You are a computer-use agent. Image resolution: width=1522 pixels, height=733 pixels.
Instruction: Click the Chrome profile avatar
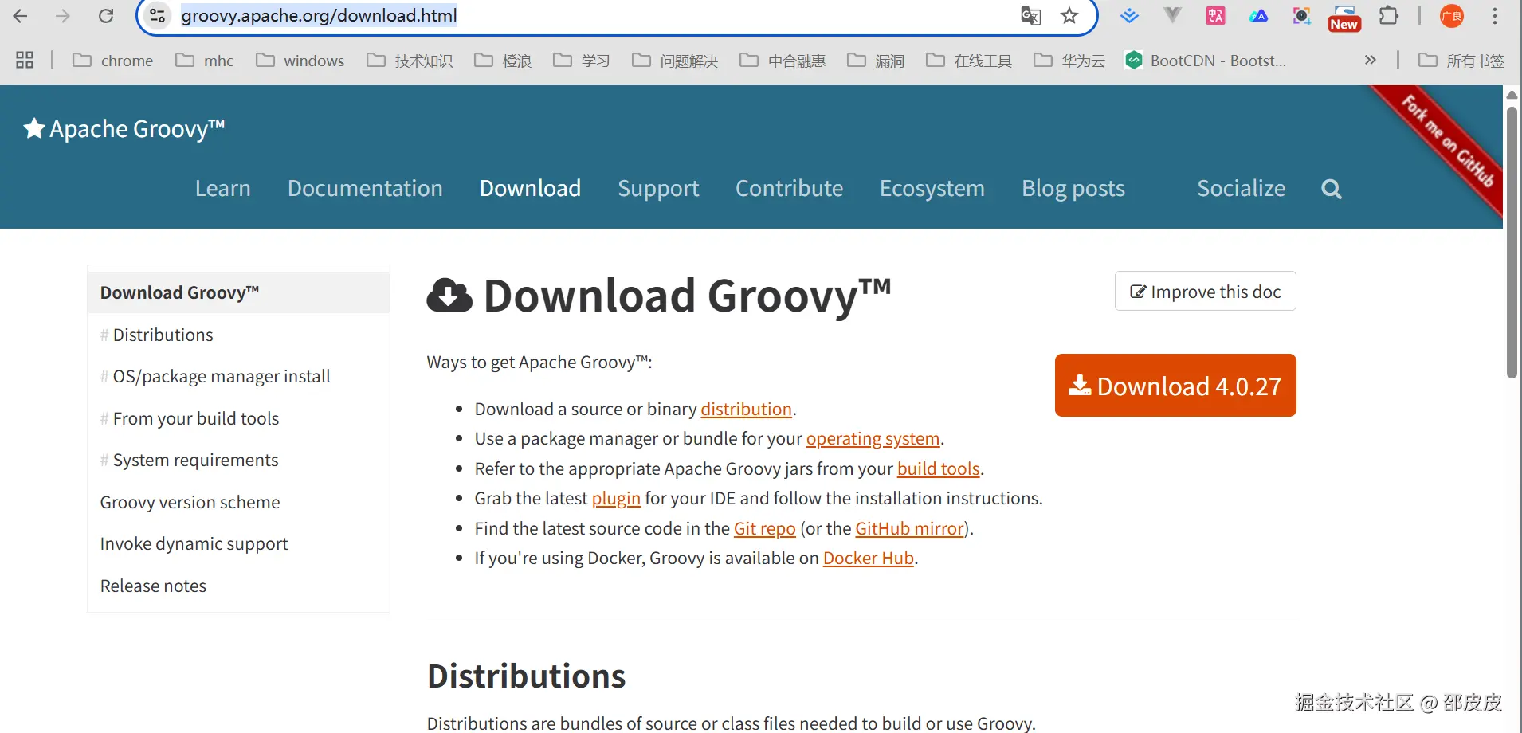(x=1451, y=15)
